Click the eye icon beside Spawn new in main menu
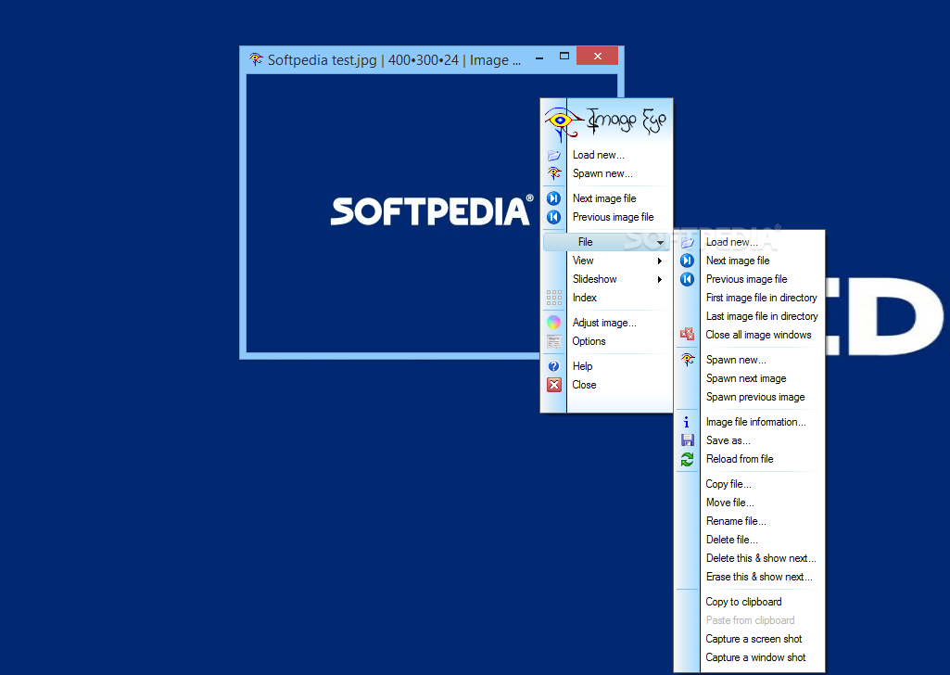The height and width of the screenshot is (675, 950). point(553,173)
